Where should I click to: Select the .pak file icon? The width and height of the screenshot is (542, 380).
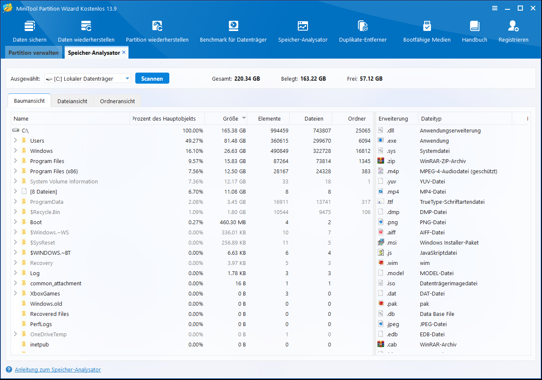[381, 304]
